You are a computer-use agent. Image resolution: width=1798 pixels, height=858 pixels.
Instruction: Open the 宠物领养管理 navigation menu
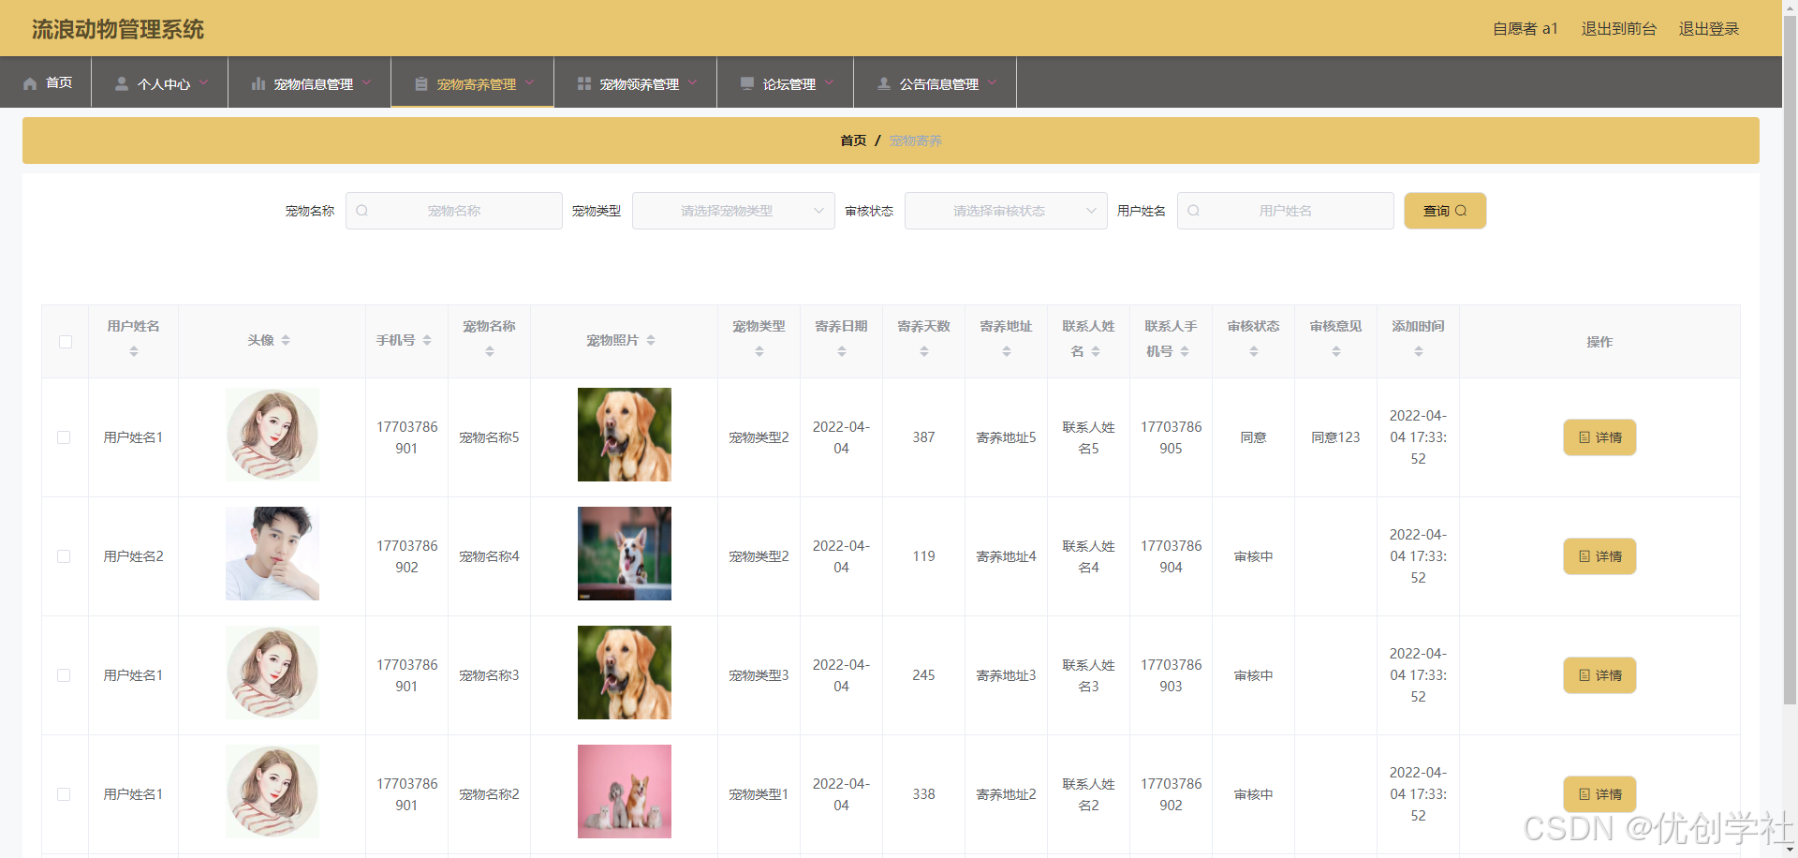tap(636, 82)
